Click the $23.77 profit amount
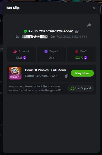The height and width of the screenshot is (155, 102). (x=79, y=58)
